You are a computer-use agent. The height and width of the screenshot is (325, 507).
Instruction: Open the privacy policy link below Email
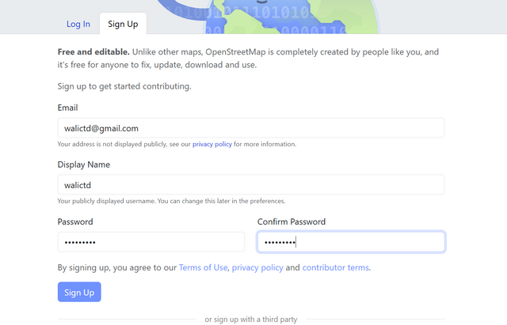coord(212,144)
